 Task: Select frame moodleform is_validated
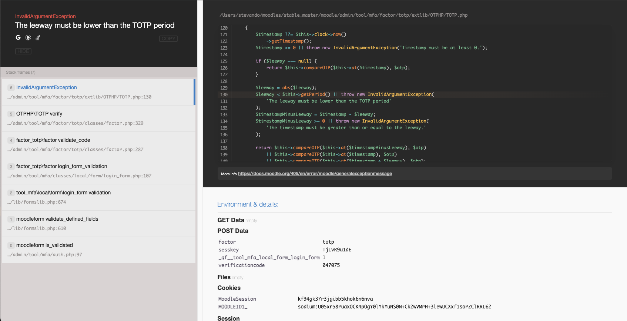99,250
